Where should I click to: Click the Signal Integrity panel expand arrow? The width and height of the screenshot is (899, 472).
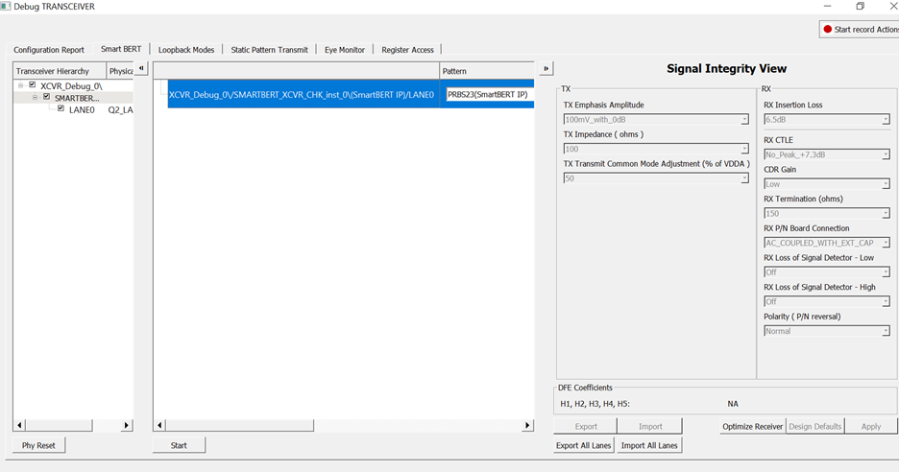click(547, 68)
